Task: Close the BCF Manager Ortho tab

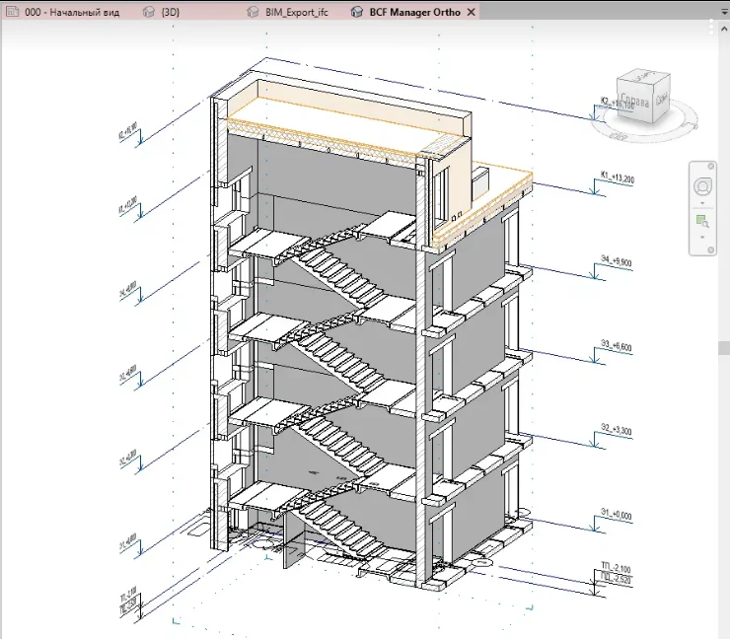Action: point(472,12)
